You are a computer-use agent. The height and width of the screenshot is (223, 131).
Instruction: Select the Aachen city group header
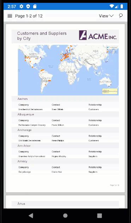coord(65,99)
